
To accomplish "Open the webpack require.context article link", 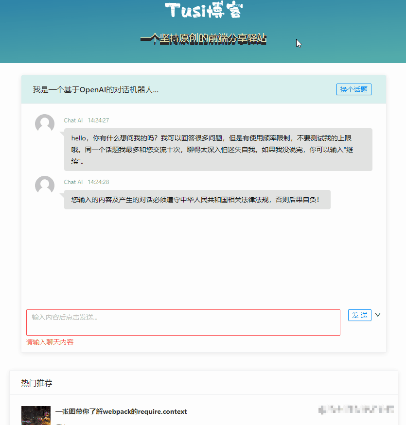I will click(122, 411).
